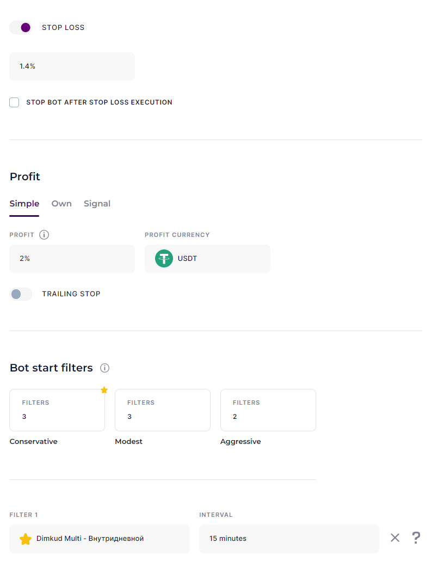Open the Interval 15 minutes dropdown

tap(289, 539)
